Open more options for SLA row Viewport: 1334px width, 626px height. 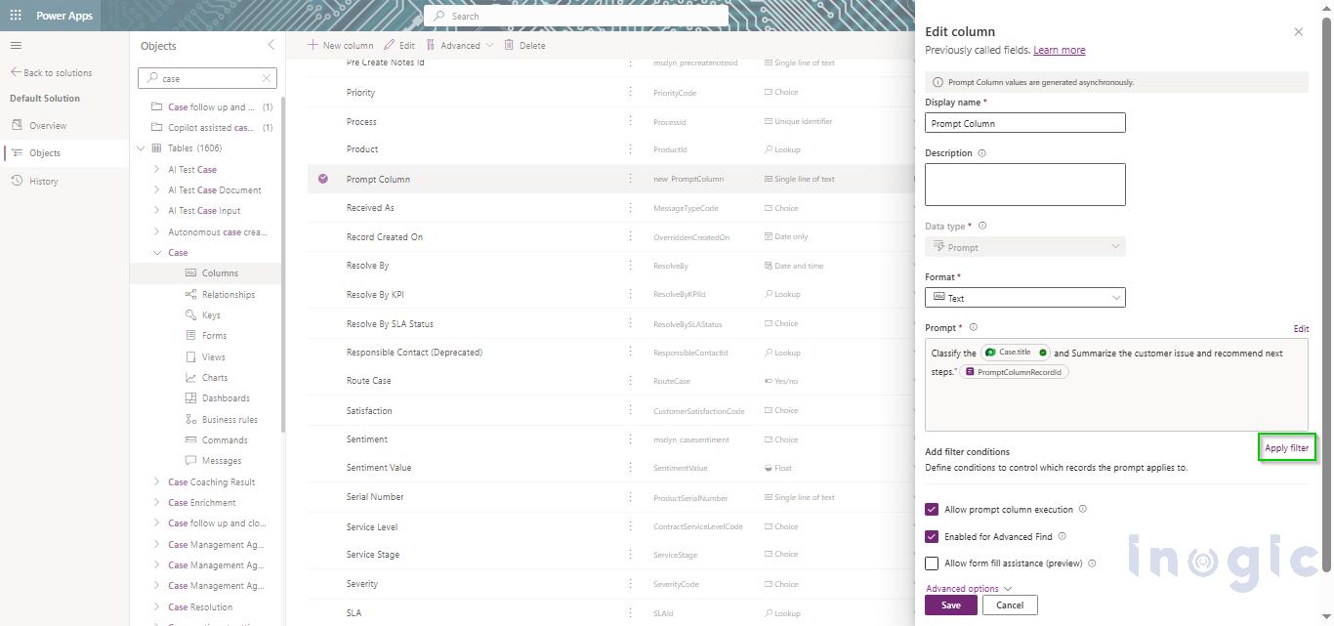[x=630, y=613]
